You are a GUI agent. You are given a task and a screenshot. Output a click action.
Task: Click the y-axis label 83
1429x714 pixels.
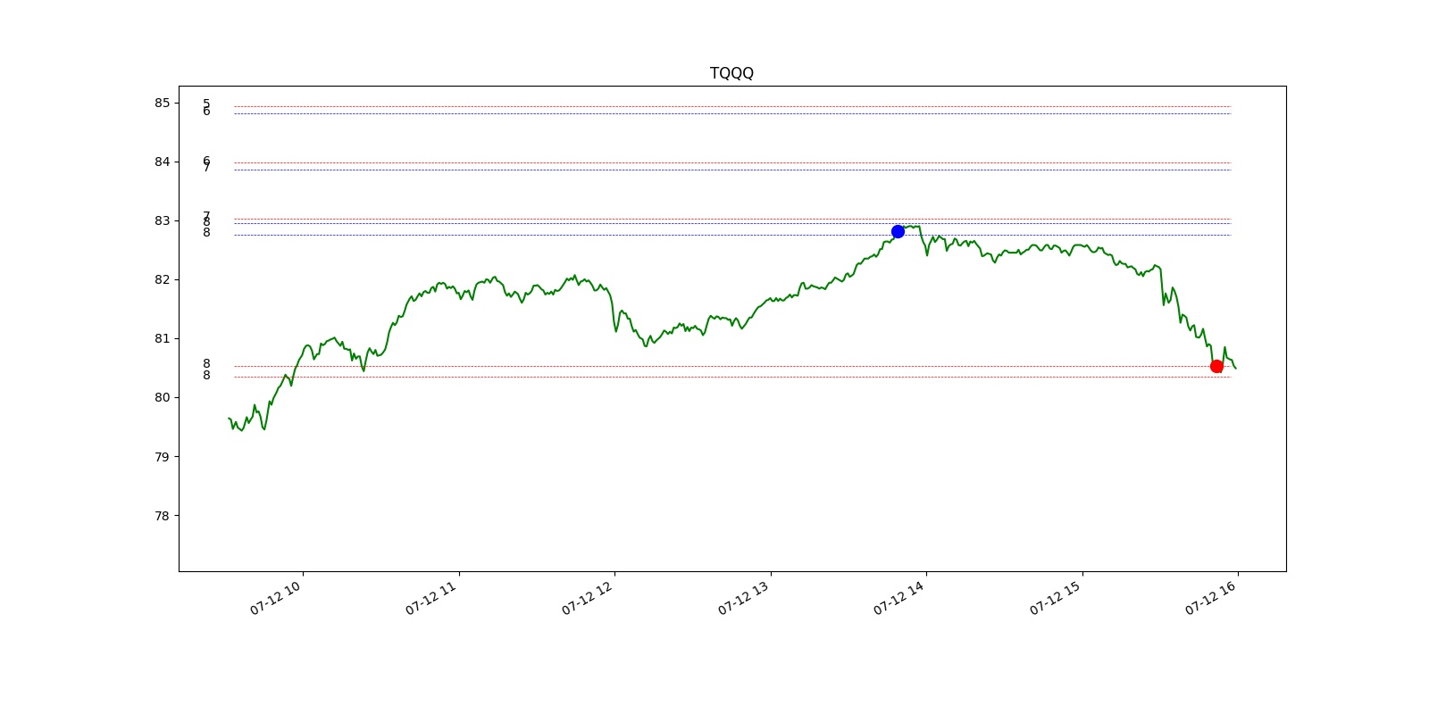pos(162,220)
